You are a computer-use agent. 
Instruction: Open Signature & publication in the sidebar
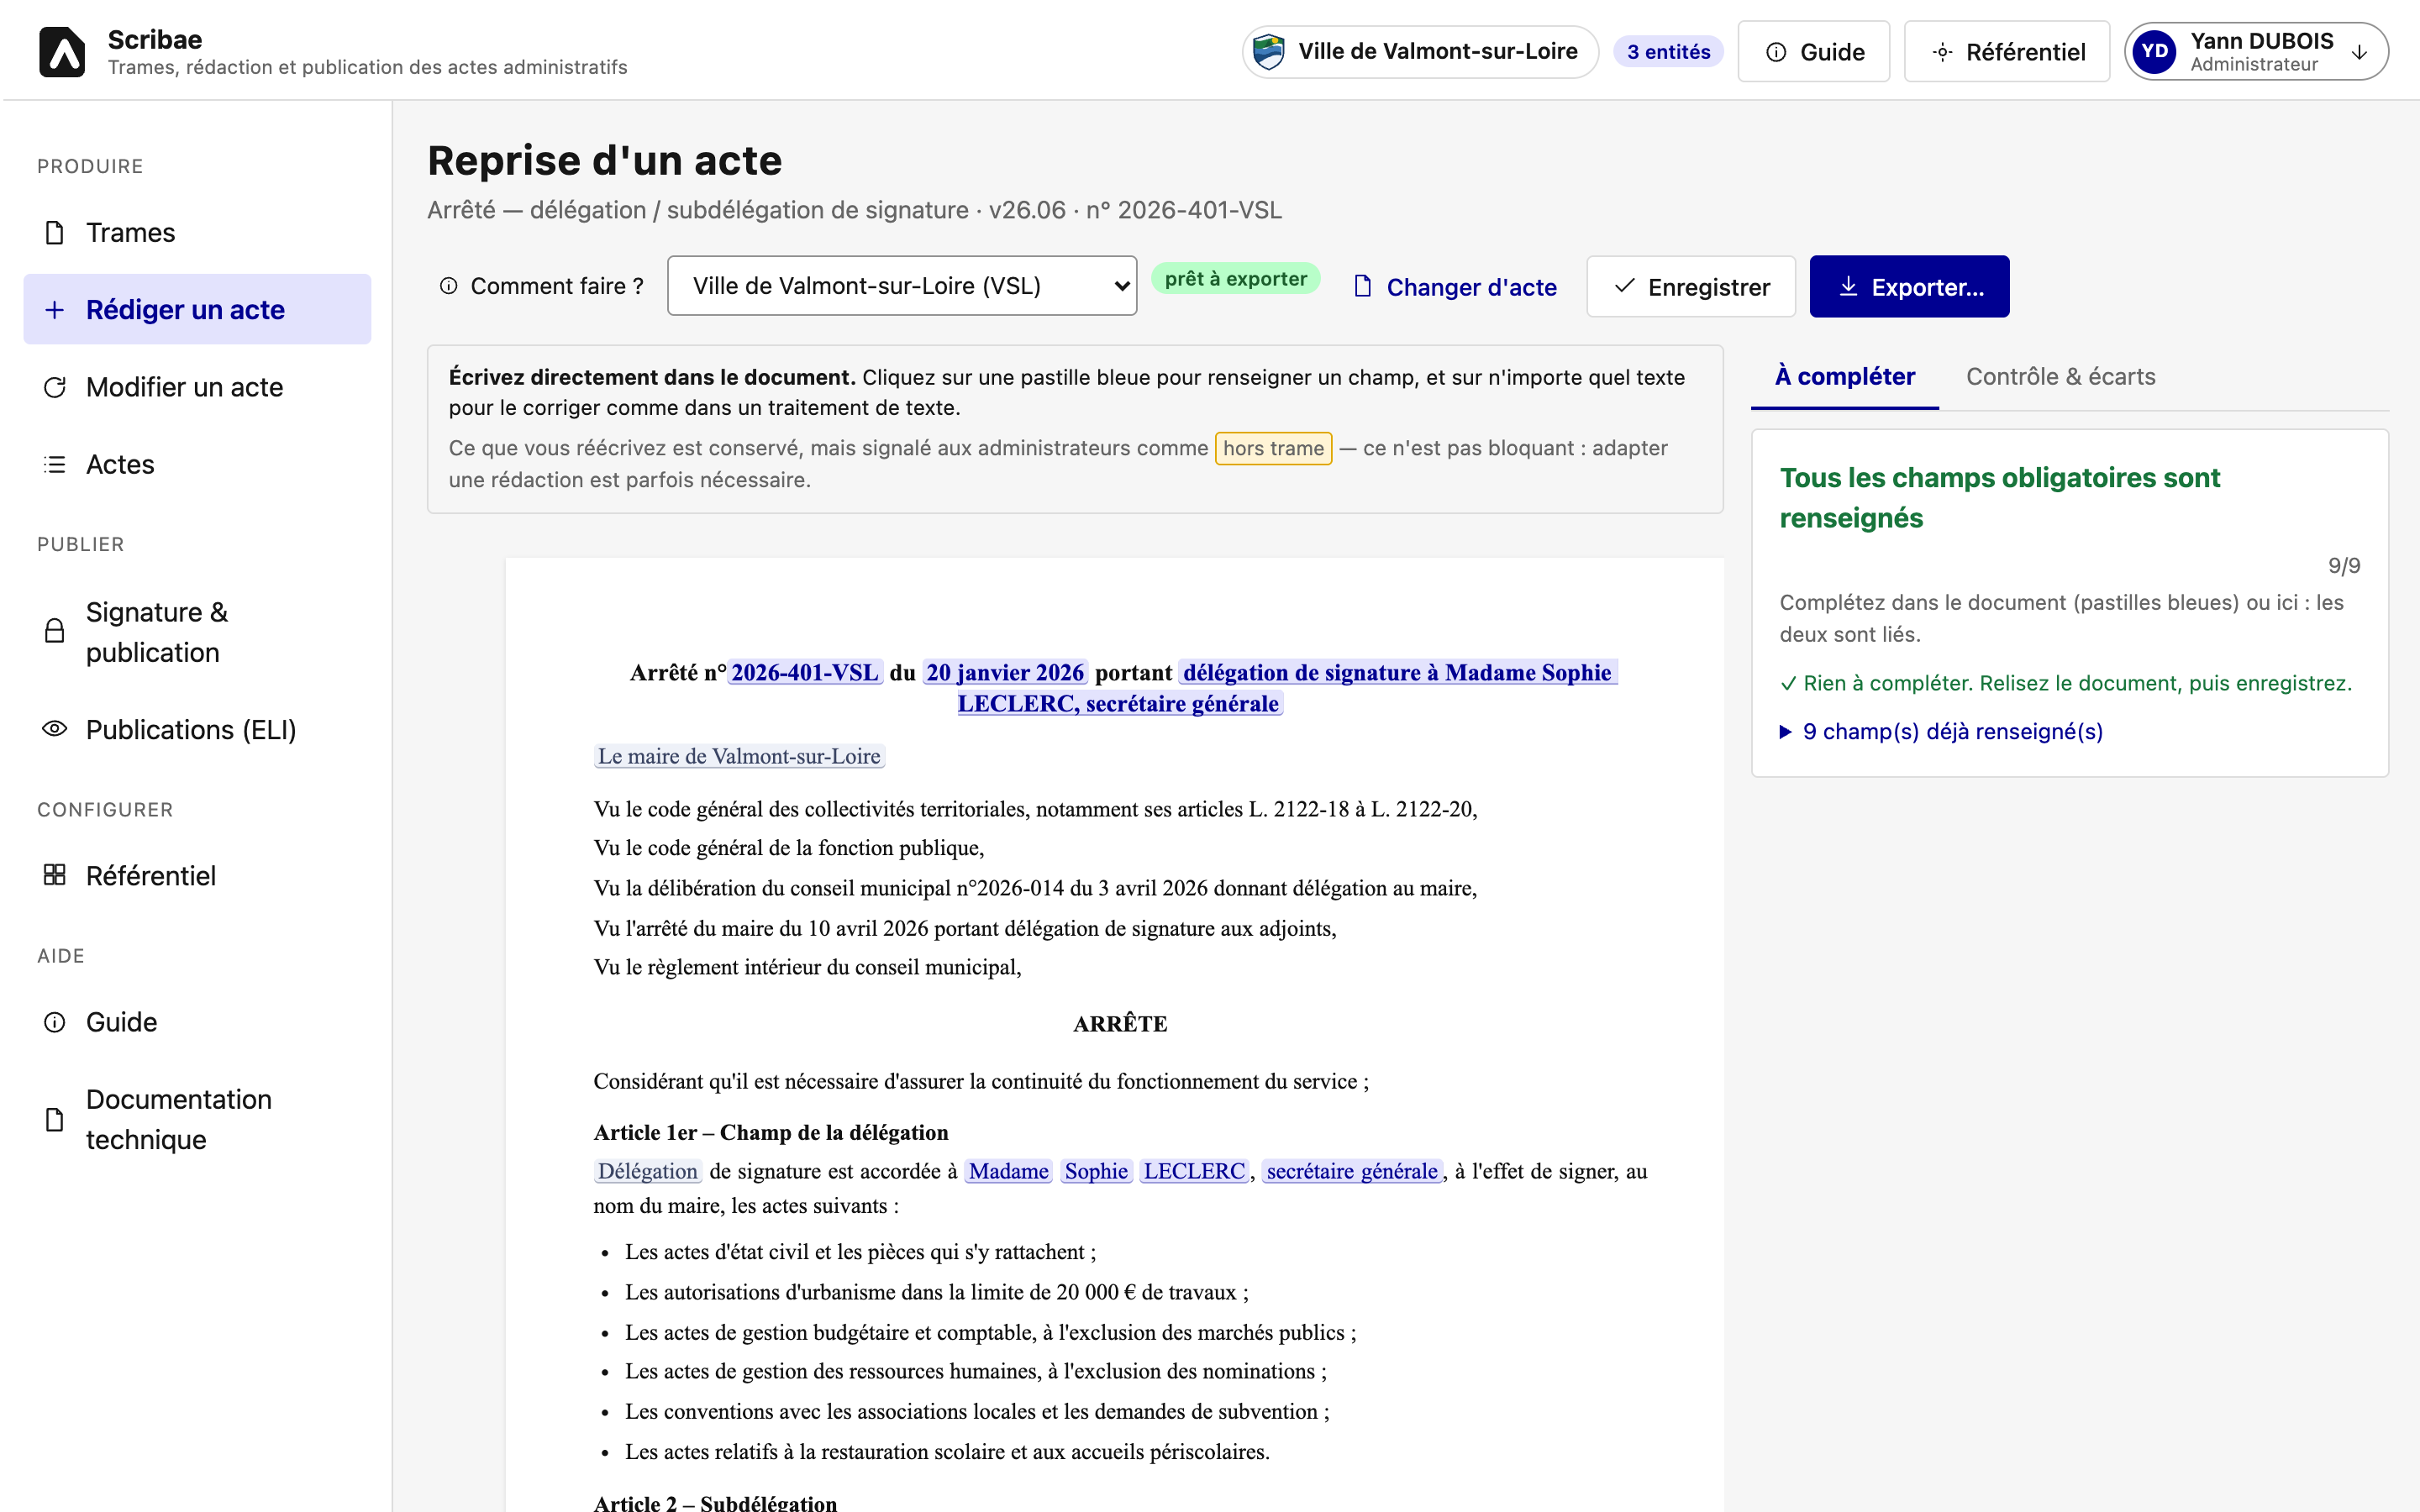[x=197, y=631]
